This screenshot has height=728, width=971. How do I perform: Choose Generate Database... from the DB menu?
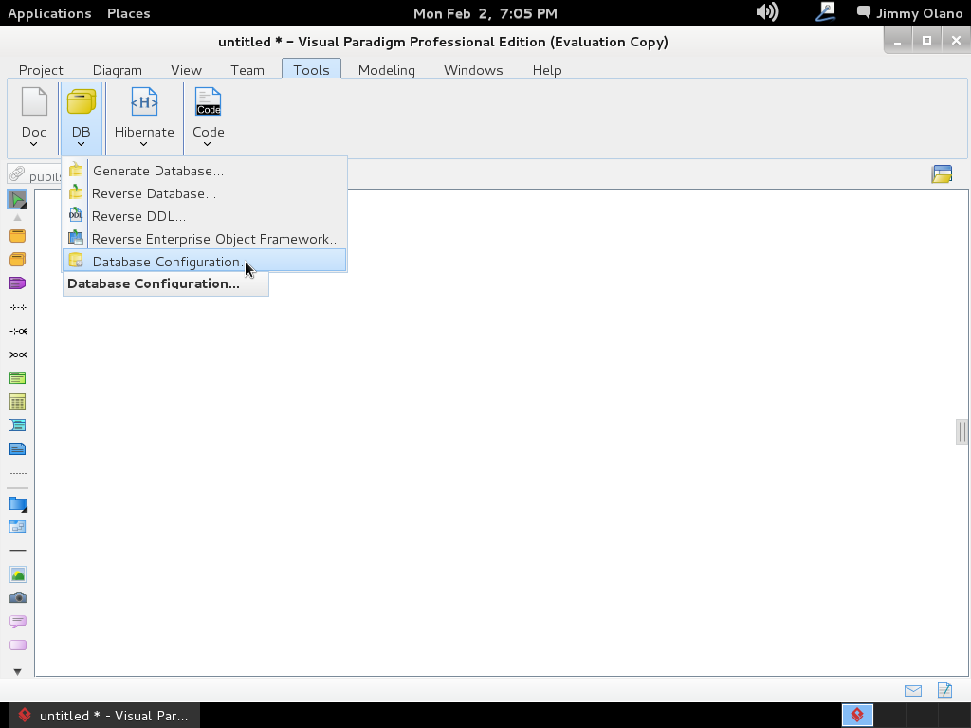tap(157, 171)
